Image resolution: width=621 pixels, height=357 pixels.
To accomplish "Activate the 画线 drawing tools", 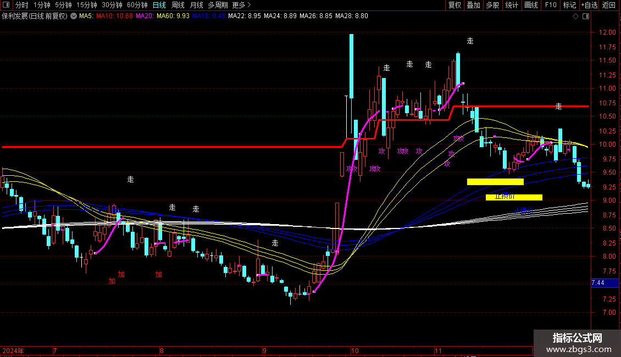I will (531, 5).
